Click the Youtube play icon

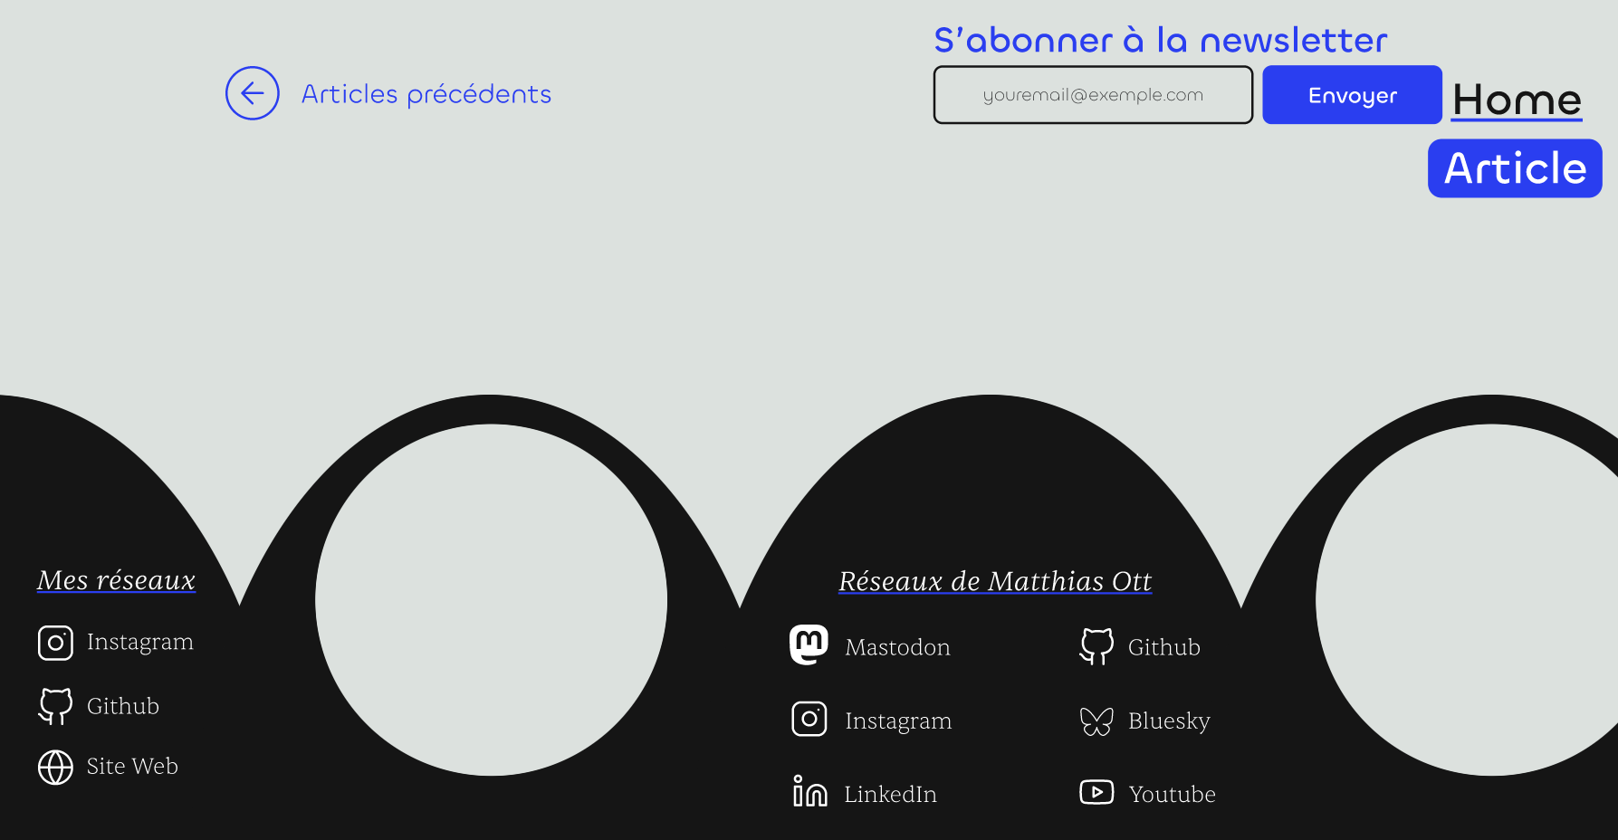click(x=1097, y=792)
